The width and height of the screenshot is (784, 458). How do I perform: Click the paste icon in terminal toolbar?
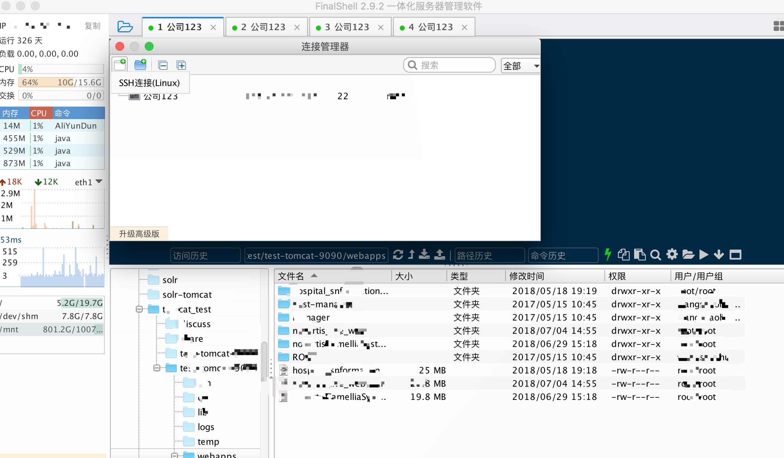click(640, 254)
